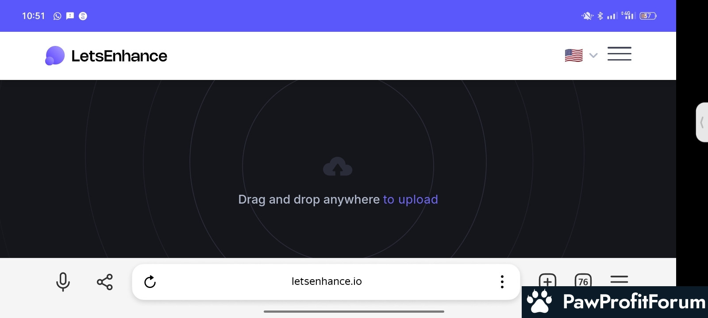Viewport: 708px width, 318px height.
Task: Click the LetsEnhance brand name text
Action: tap(119, 56)
